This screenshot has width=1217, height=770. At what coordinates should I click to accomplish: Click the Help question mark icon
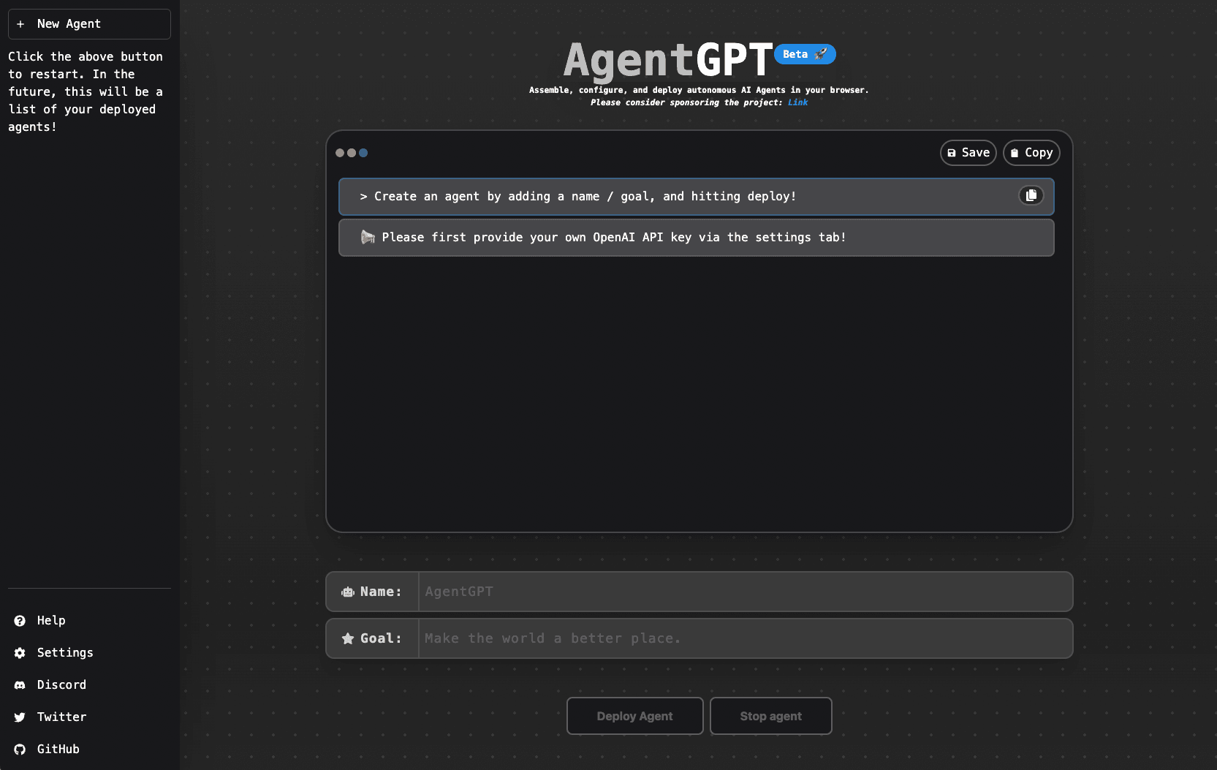(x=19, y=620)
